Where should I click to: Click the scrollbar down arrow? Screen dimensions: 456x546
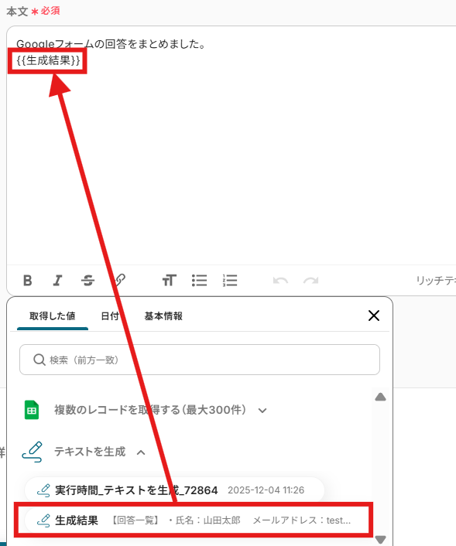coord(380,539)
